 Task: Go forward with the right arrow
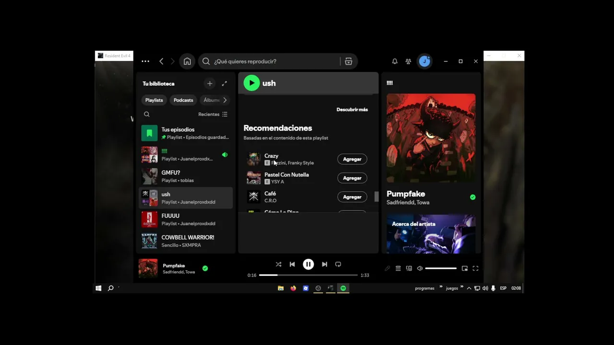[173, 61]
